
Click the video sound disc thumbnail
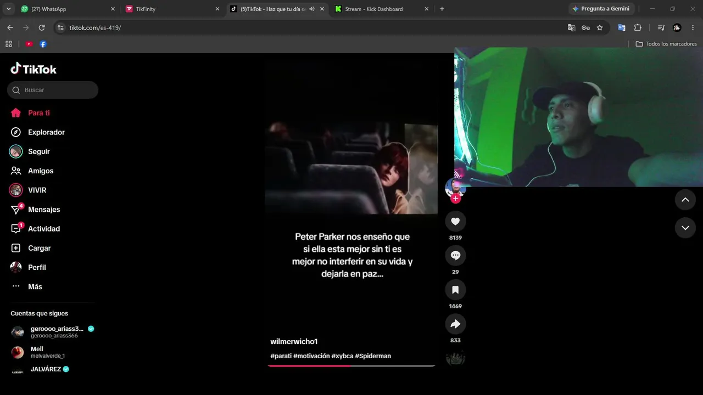(455, 358)
